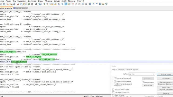Click the 'Искать далее' button

[x=165, y=74]
